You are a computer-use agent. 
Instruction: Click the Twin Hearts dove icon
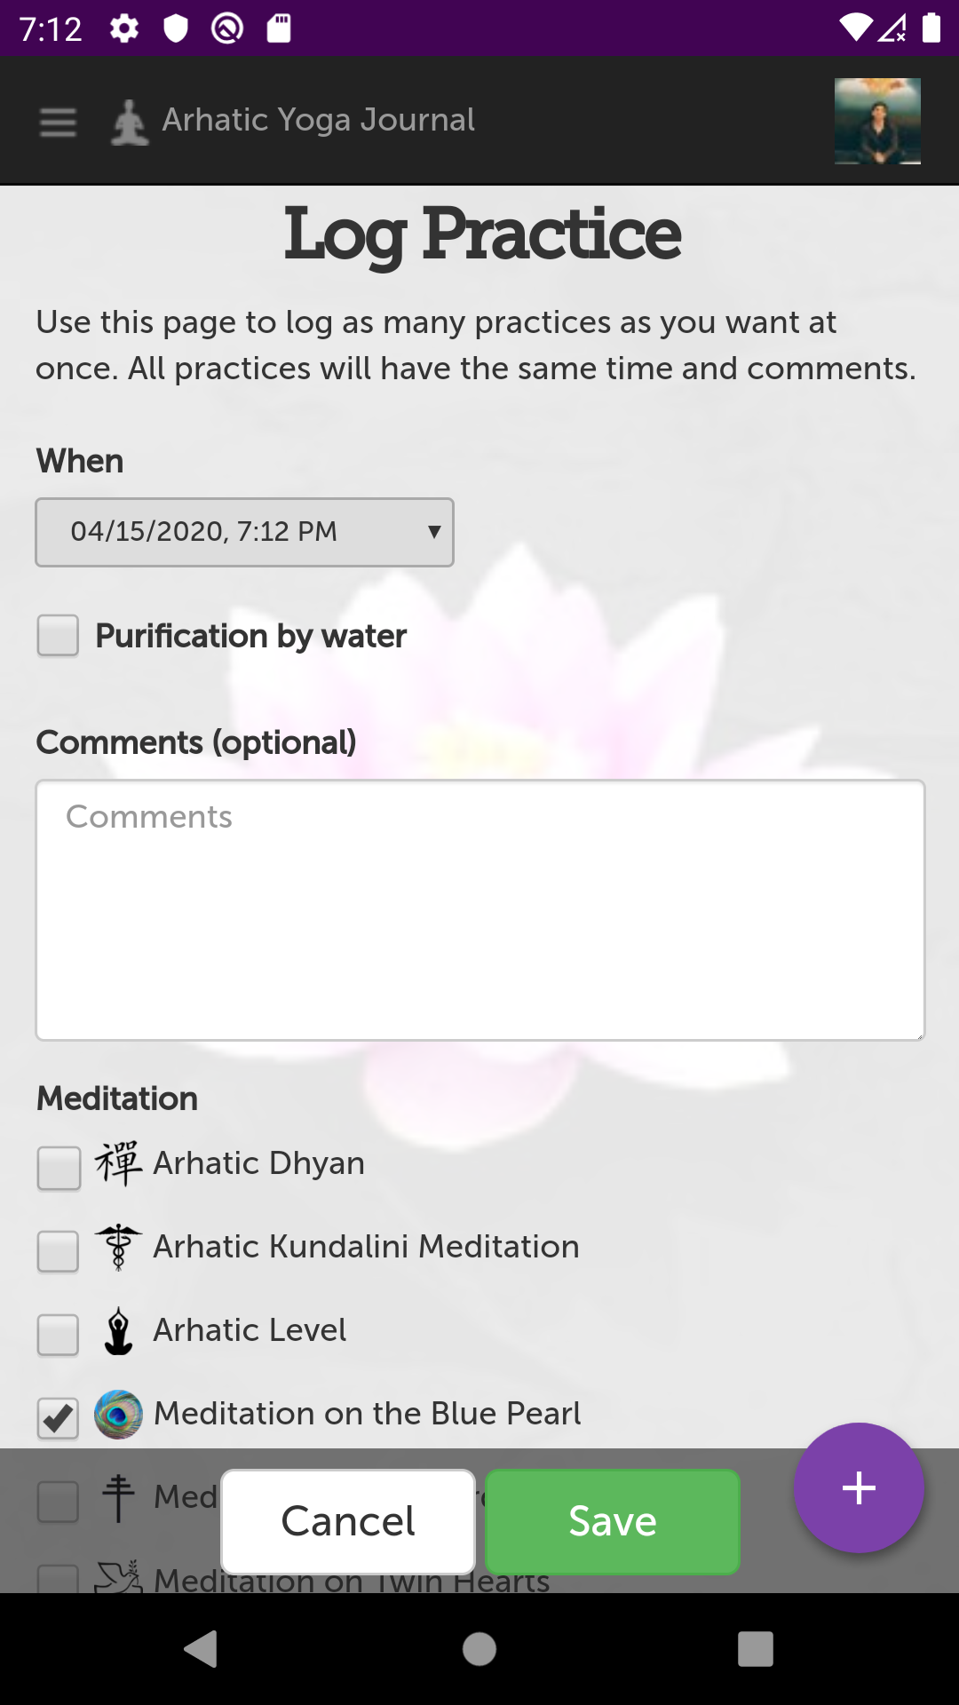[x=118, y=1578]
